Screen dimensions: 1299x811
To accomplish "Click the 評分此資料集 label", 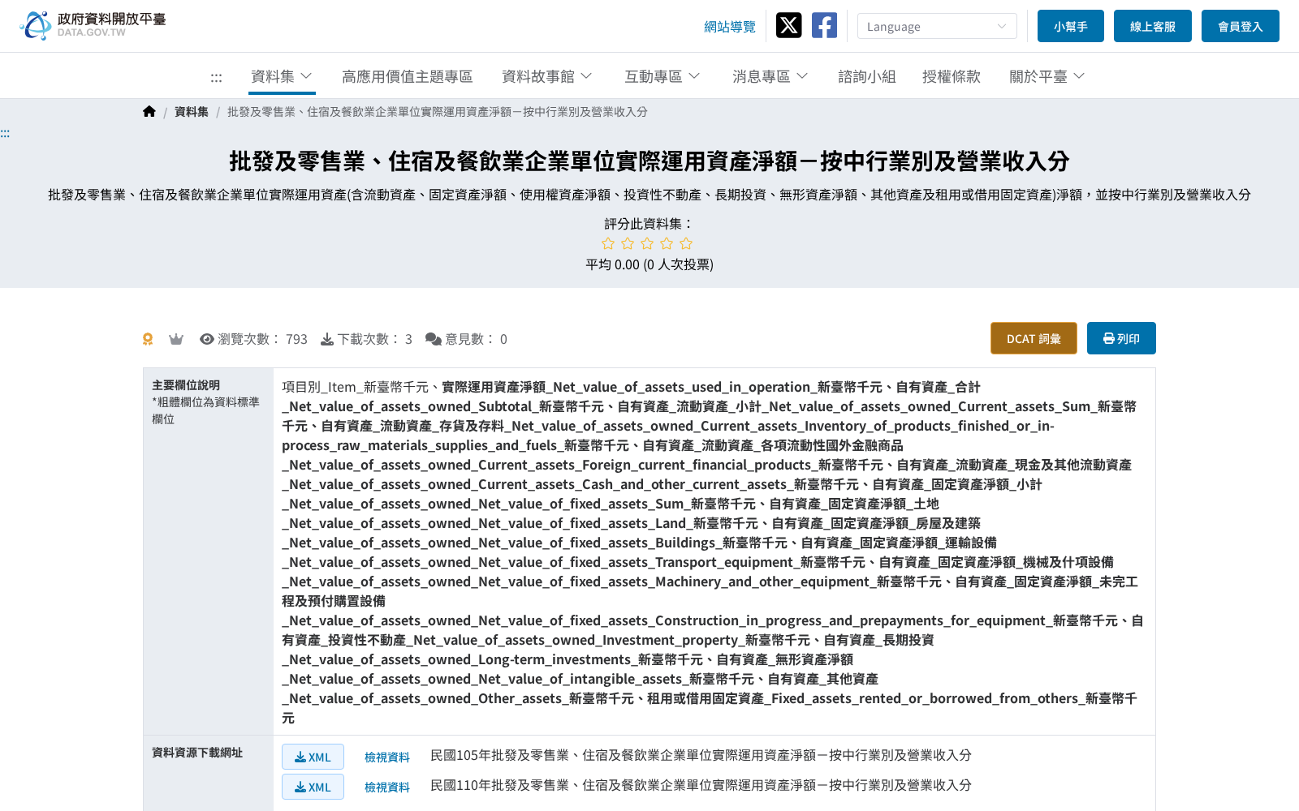I will click(649, 223).
